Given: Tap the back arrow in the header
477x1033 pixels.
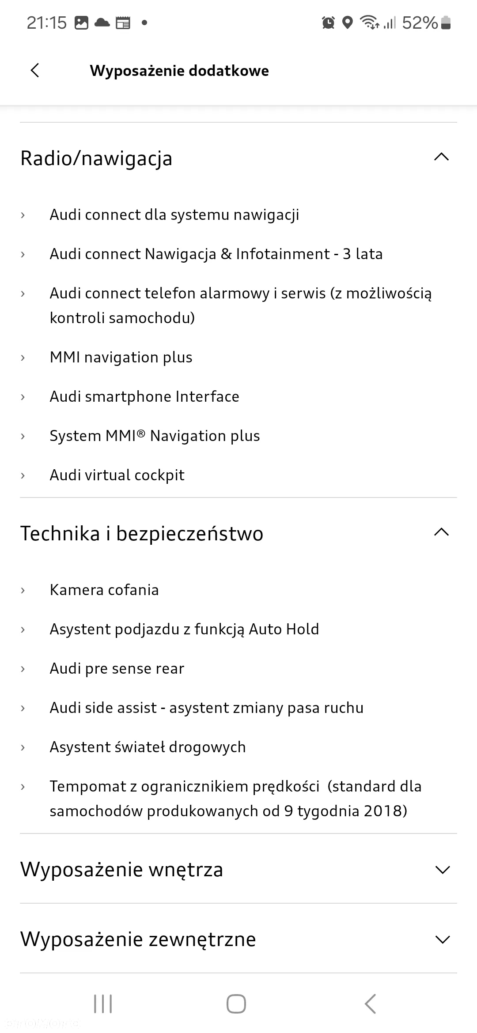Looking at the screenshot, I should 35,70.
